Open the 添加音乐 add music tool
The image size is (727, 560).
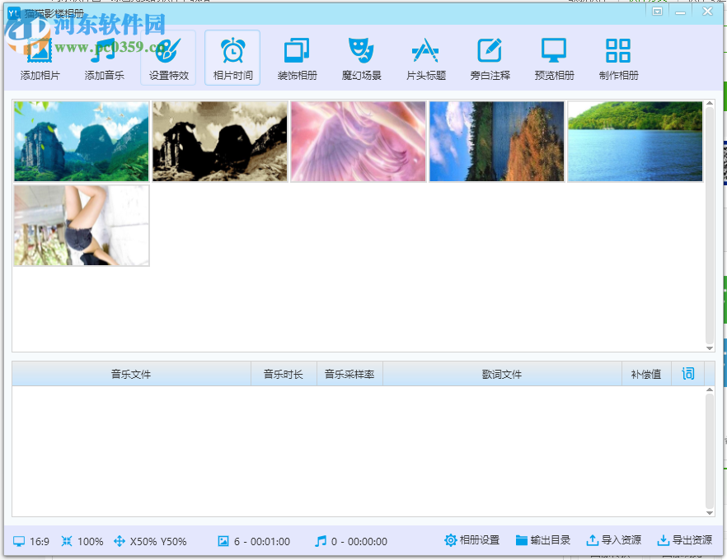click(105, 58)
